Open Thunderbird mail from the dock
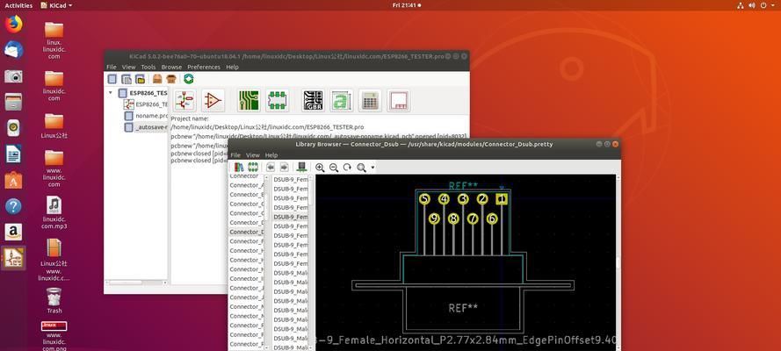The image size is (781, 351). click(x=13, y=50)
